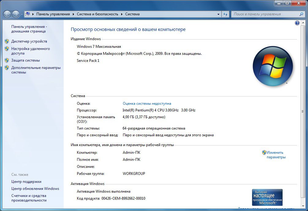This screenshot has height=211, width=308.
Task: Click the refresh icon beside address bar
Action: [225, 14]
